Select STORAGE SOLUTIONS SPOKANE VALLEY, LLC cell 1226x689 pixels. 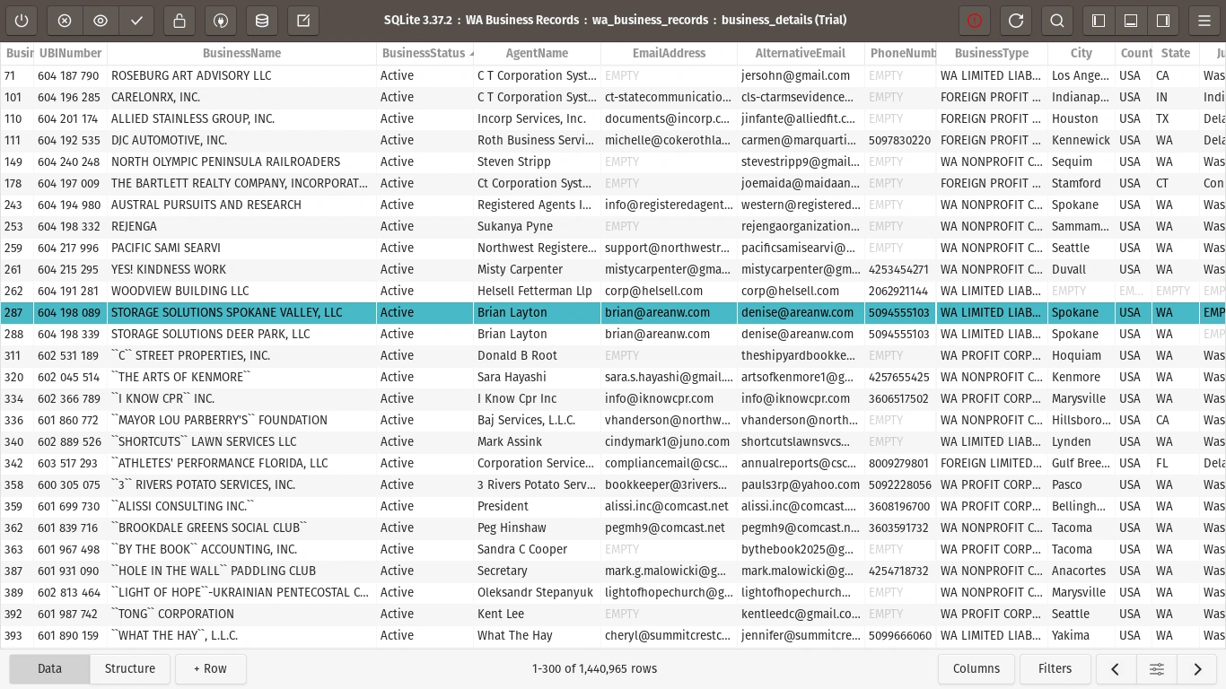[x=241, y=312]
